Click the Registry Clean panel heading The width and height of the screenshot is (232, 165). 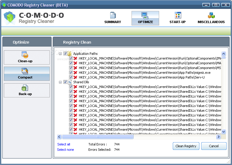(77, 42)
